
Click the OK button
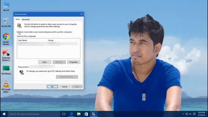[52, 87]
